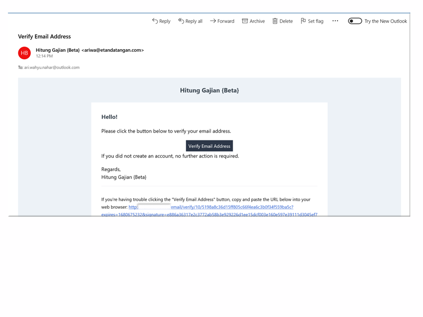Viewport: 423px width, 317px height.
Task: Select sender address ariwa@etandatangan.com
Action: tap(113, 50)
